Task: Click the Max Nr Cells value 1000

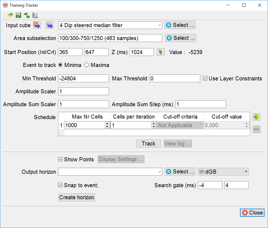Action: pyautogui.click(x=85, y=125)
